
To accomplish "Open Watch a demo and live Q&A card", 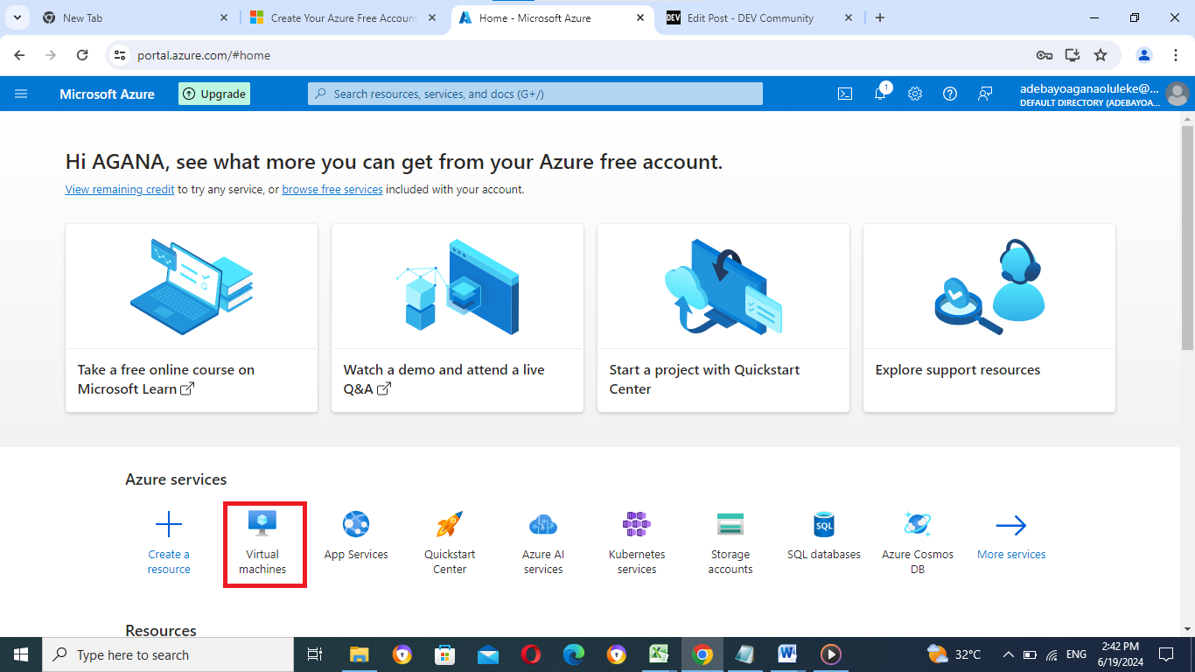I will point(458,318).
